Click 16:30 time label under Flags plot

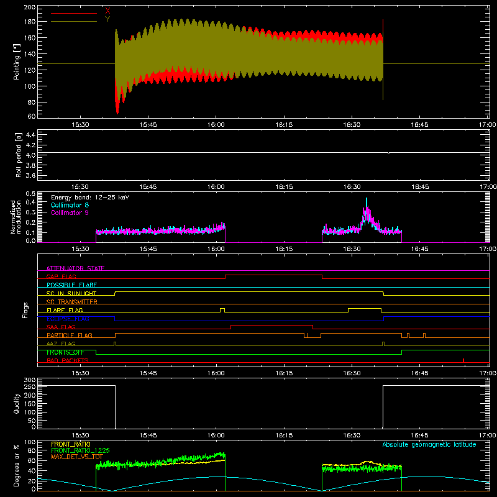[x=352, y=373]
